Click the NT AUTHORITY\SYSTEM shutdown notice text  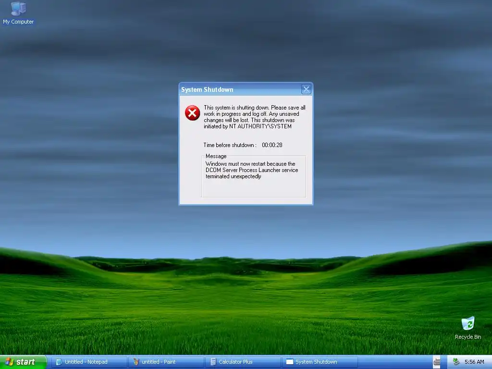(255, 117)
